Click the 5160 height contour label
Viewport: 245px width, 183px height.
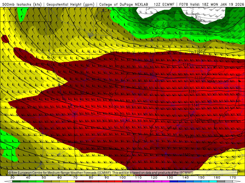click(187, 65)
